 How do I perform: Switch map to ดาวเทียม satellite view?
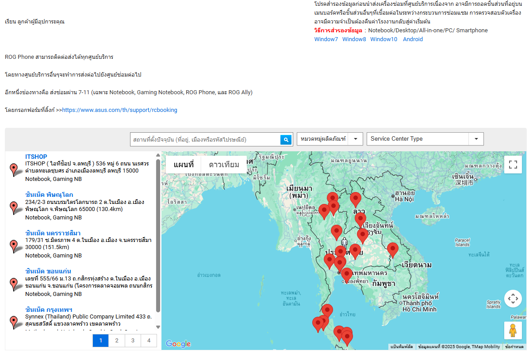(224, 165)
